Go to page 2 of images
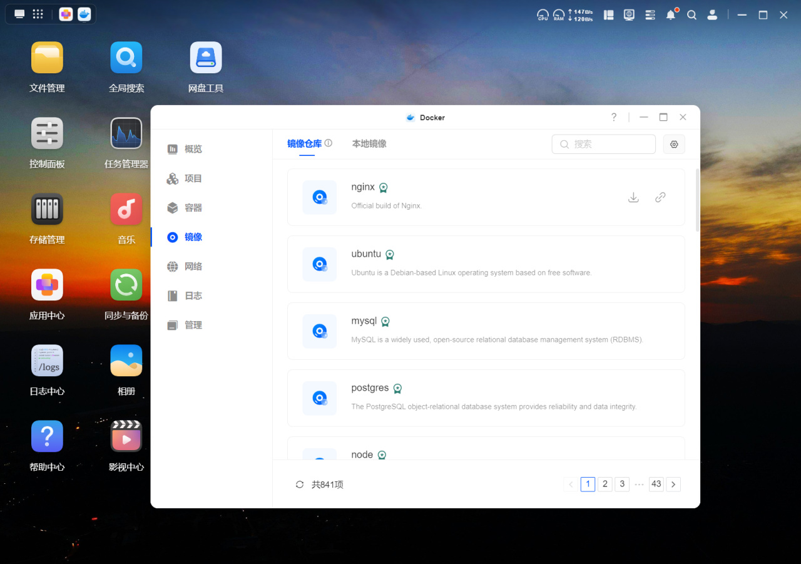This screenshot has height=564, width=801. click(x=605, y=484)
